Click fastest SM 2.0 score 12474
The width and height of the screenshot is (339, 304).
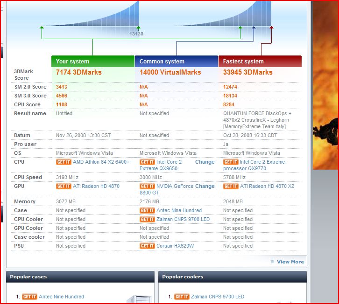230,87
